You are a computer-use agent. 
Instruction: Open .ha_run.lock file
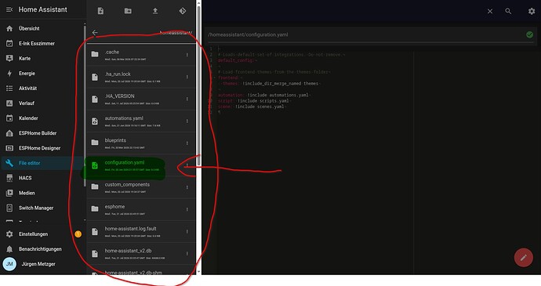pyautogui.click(x=141, y=77)
